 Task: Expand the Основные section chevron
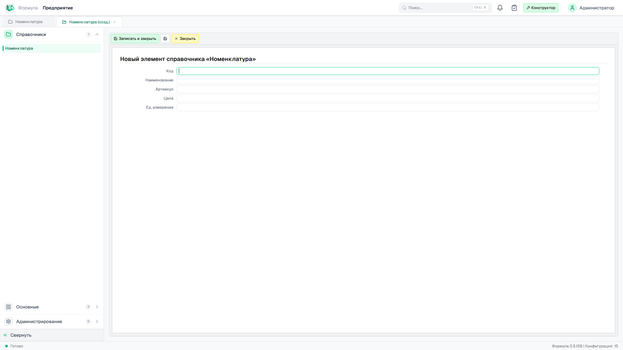[x=97, y=307]
